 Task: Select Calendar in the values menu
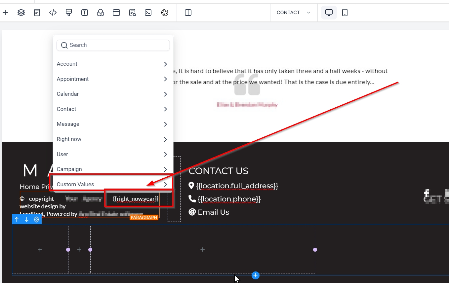point(112,94)
